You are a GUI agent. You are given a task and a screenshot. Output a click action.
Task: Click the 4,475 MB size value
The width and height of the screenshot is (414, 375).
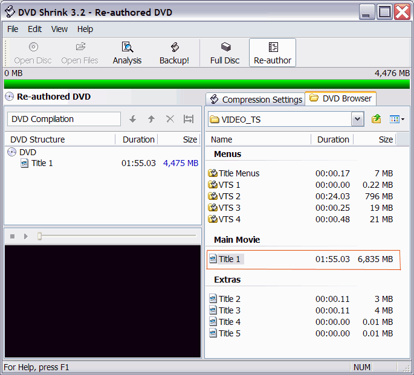click(181, 163)
